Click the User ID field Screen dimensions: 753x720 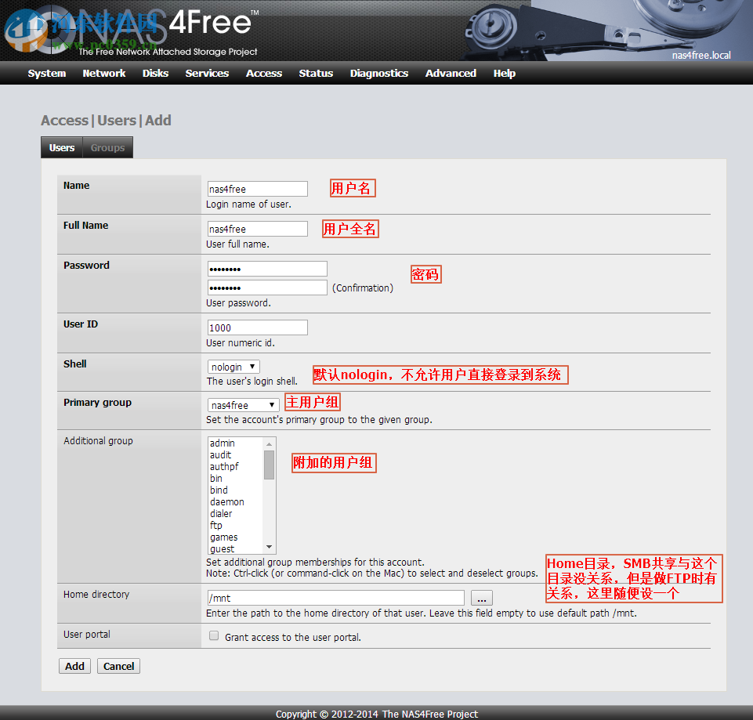point(258,327)
